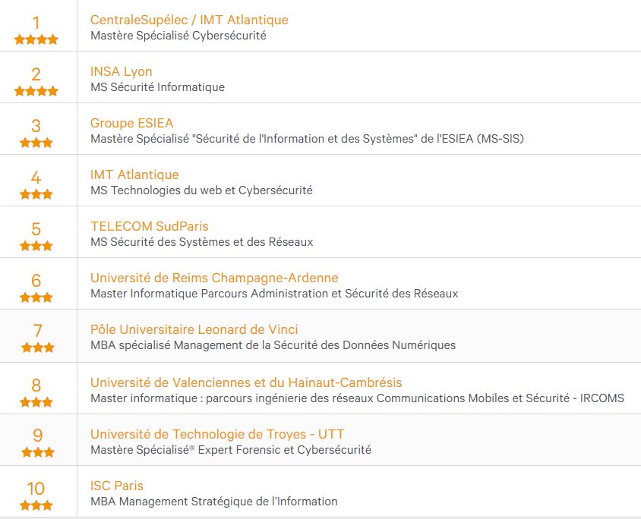The height and width of the screenshot is (519, 641).
Task: Click the three-star rating under rank 9
Action: pos(38,452)
